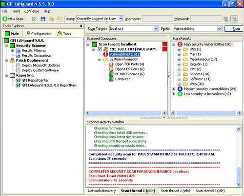
Task: Expand Medium security vulnerabilities node
Action: pyautogui.click(x=174, y=89)
